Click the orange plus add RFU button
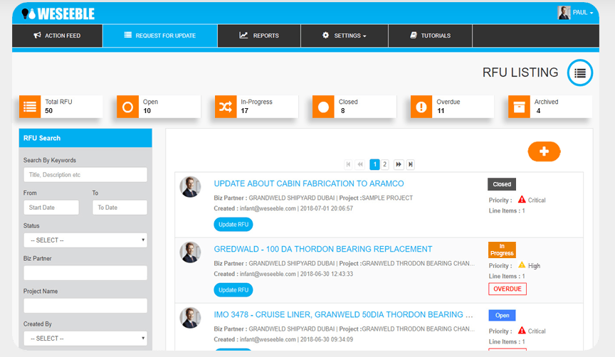615x357 pixels. coord(544,151)
